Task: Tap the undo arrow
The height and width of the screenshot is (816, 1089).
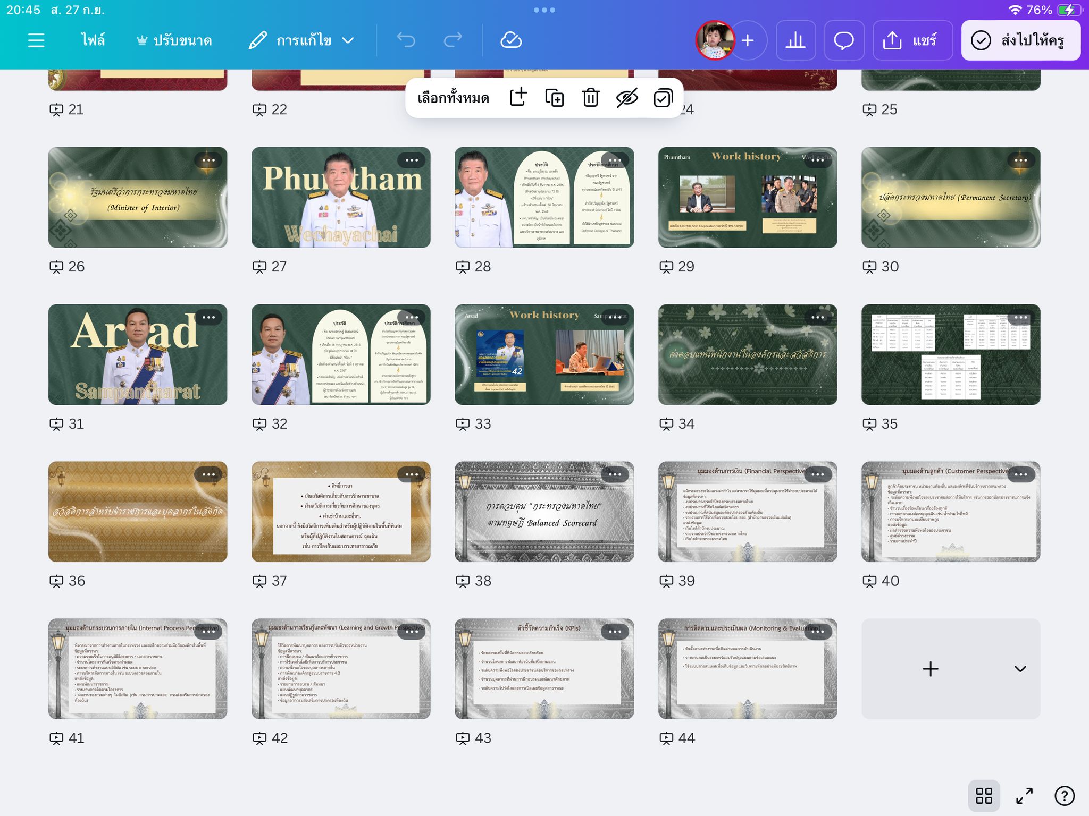Action: pos(406,40)
